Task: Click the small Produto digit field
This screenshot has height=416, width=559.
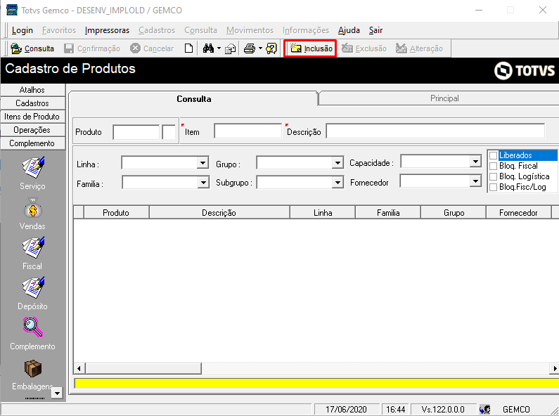Action: [169, 132]
